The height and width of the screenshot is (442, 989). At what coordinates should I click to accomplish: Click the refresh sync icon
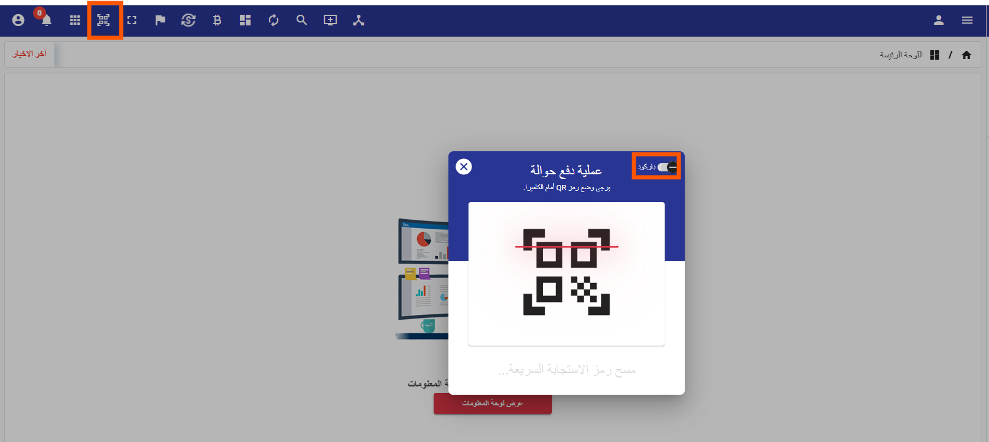point(274,20)
